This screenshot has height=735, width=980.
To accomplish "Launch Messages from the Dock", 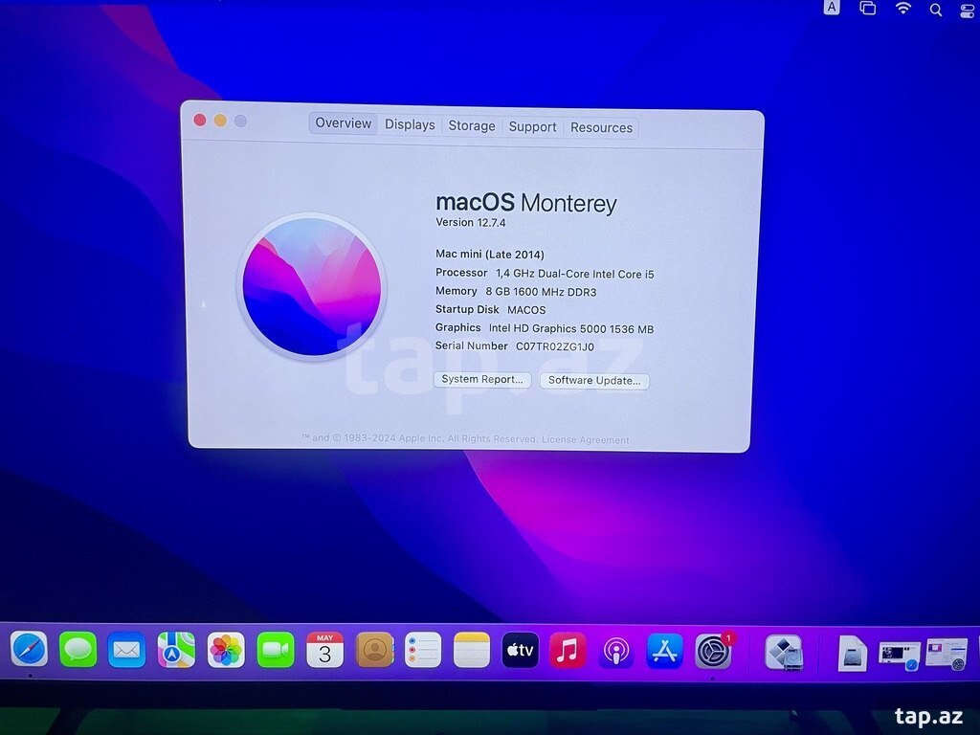I will pos(78,650).
